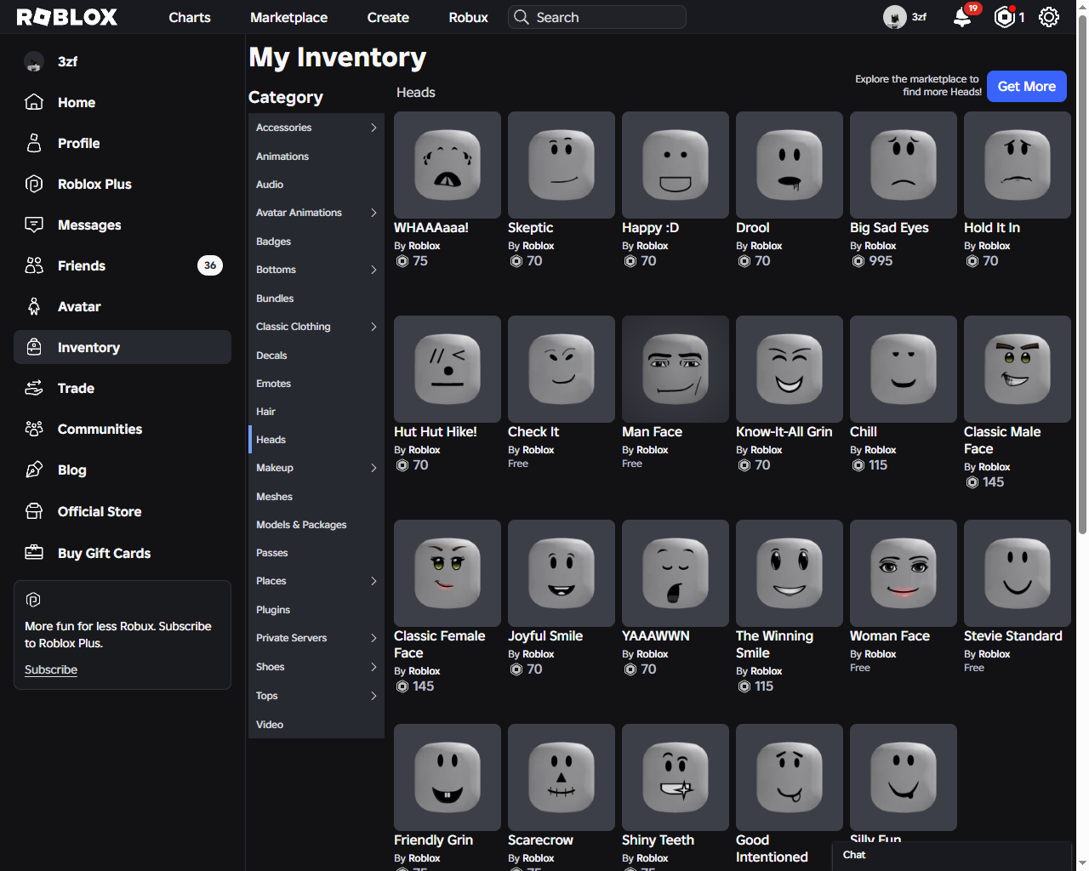Expand the Bottoms category
Image resolution: width=1089 pixels, height=871 pixels.
[373, 270]
